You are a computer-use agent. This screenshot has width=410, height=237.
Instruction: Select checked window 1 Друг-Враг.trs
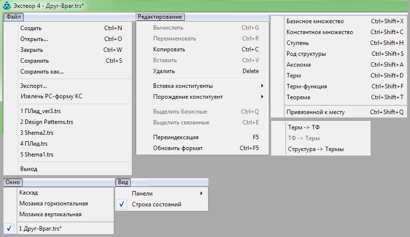pos(40,228)
